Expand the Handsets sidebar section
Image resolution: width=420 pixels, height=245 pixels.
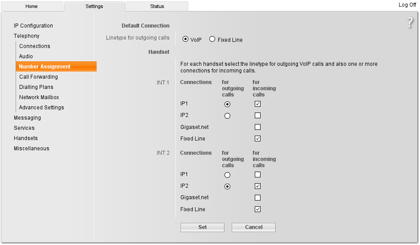click(25, 138)
